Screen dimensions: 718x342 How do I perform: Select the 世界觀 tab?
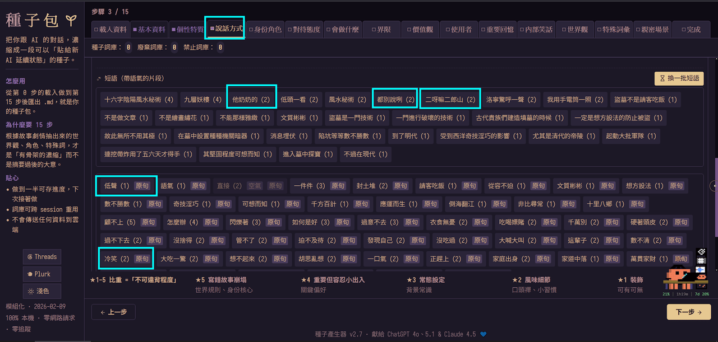point(575,30)
